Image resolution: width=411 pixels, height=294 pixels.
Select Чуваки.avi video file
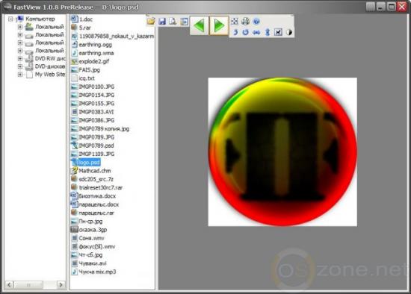click(x=93, y=263)
